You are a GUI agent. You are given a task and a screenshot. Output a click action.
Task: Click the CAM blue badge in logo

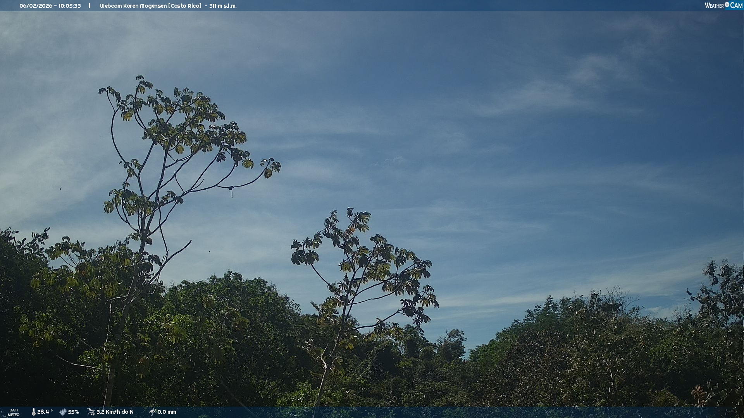click(736, 5)
